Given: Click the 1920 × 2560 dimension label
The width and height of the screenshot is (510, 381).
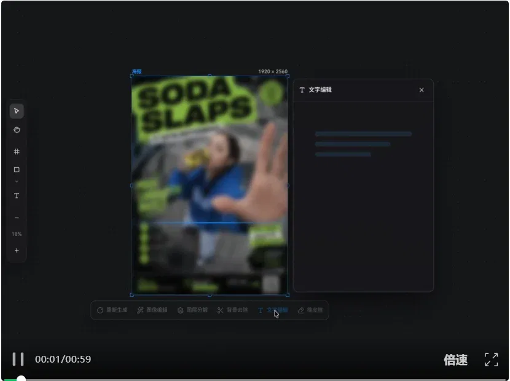Looking at the screenshot, I should click(273, 71).
